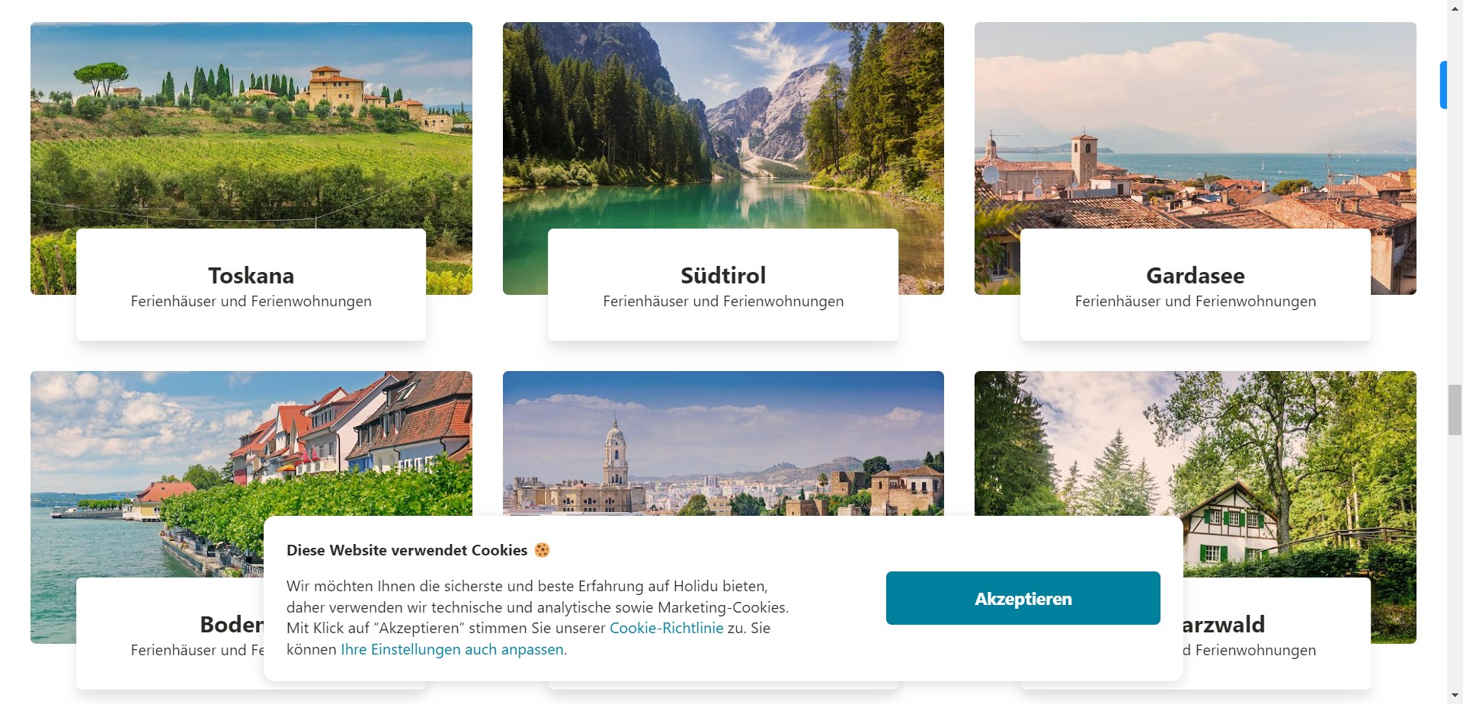This screenshot has height=704, width=1463.
Task: Click 'Ferienhäuser und Ferienwohnungen' under Südtirol
Action: [x=723, y=301]
